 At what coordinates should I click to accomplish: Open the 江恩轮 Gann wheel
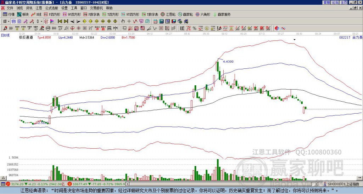[x=168, y=14]
